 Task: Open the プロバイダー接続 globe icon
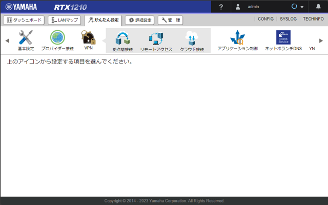[x=57, y=40]
